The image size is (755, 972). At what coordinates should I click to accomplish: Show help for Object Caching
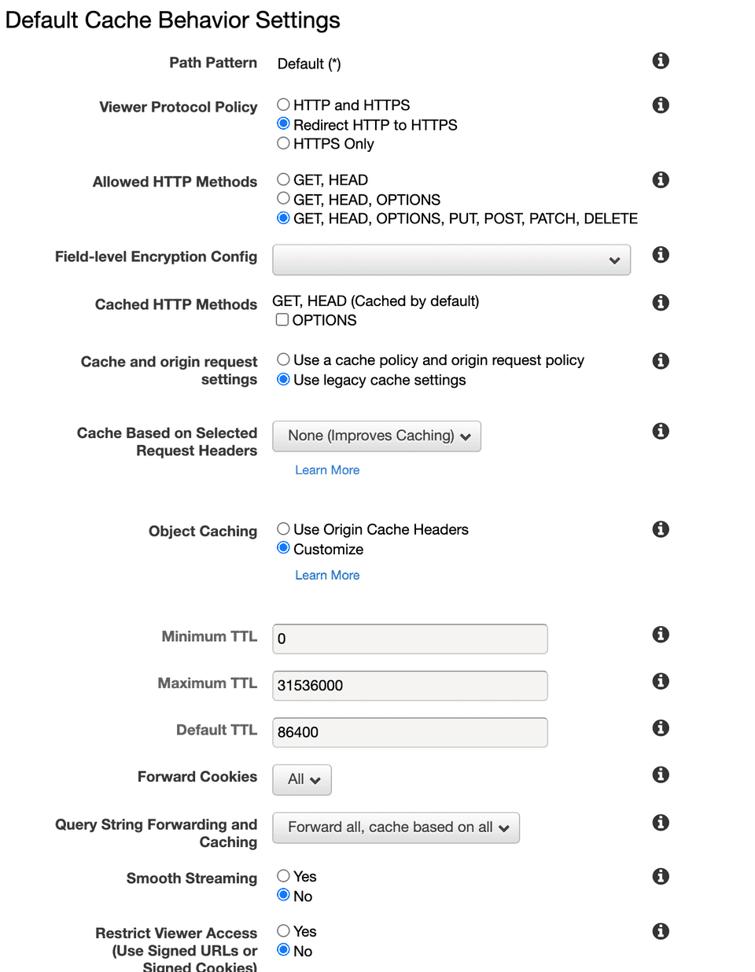661,529
